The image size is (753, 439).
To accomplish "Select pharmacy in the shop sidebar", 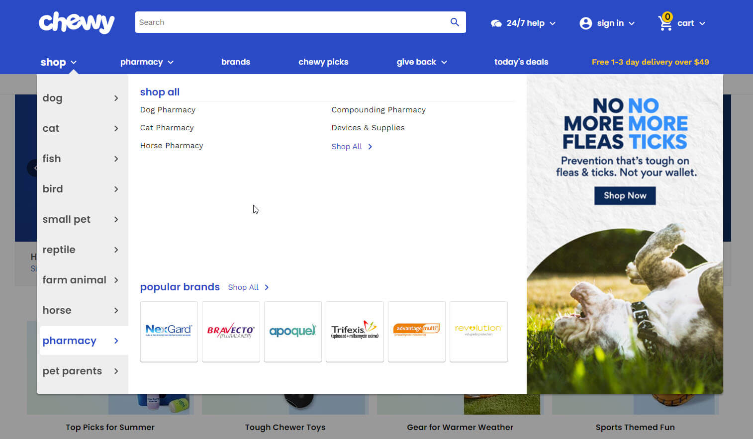I will pyautogui.click(x=70, y=341).
